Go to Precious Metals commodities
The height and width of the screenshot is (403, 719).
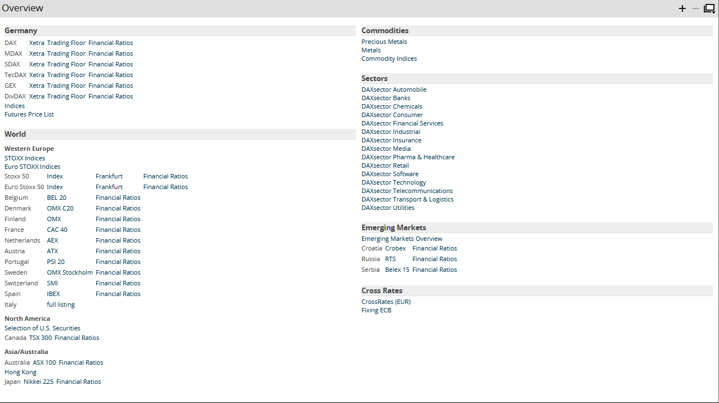[x=384, y=42]
